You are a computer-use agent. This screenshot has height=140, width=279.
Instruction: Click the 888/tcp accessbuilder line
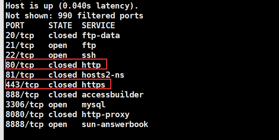(75, 95)
